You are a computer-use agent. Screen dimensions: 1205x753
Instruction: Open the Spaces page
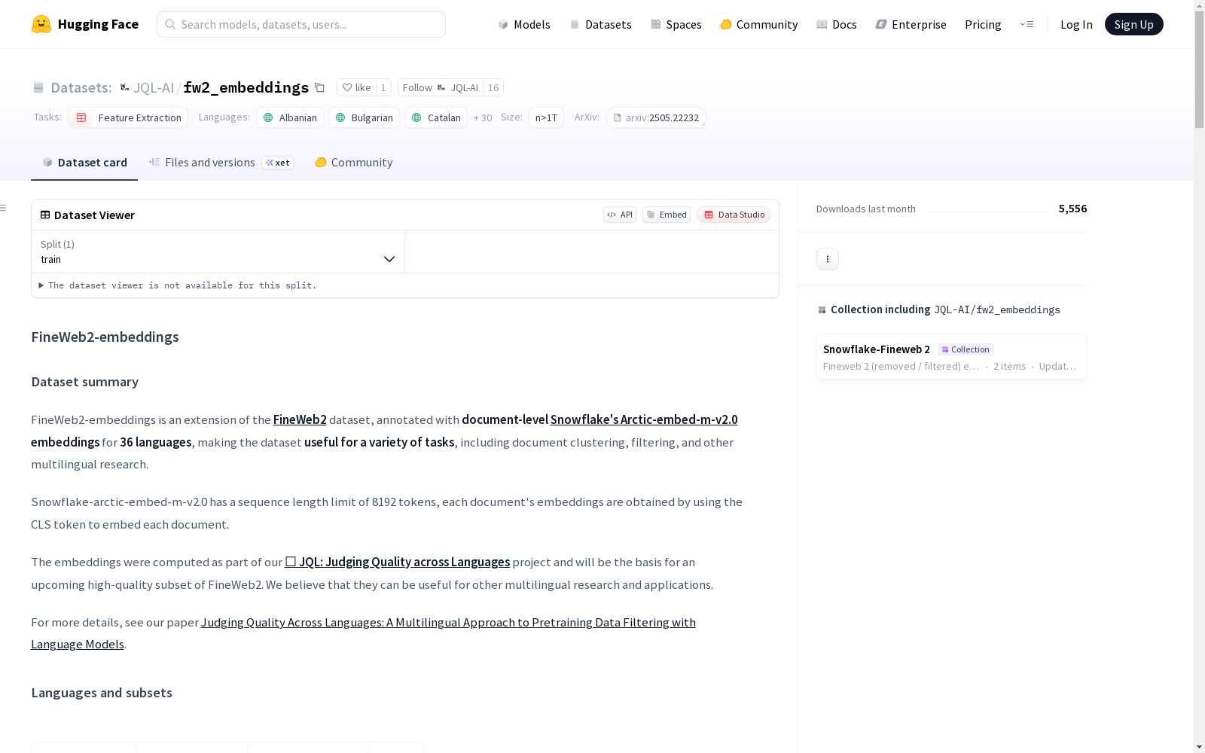point(676,24)
